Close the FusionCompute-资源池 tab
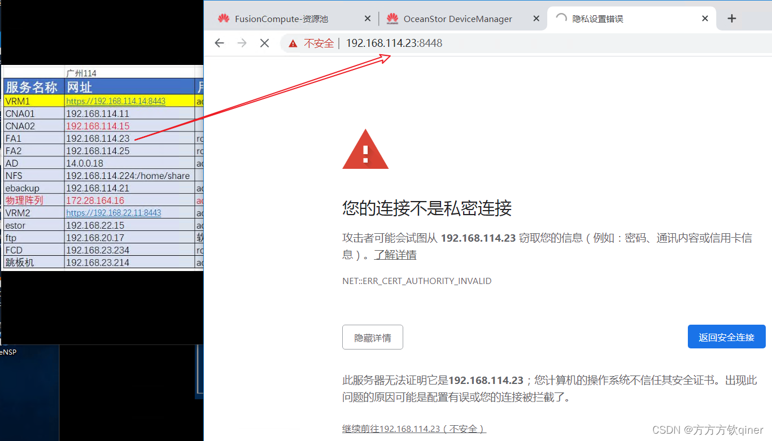Viewport: 772px width, 441px height. [368, 19]
